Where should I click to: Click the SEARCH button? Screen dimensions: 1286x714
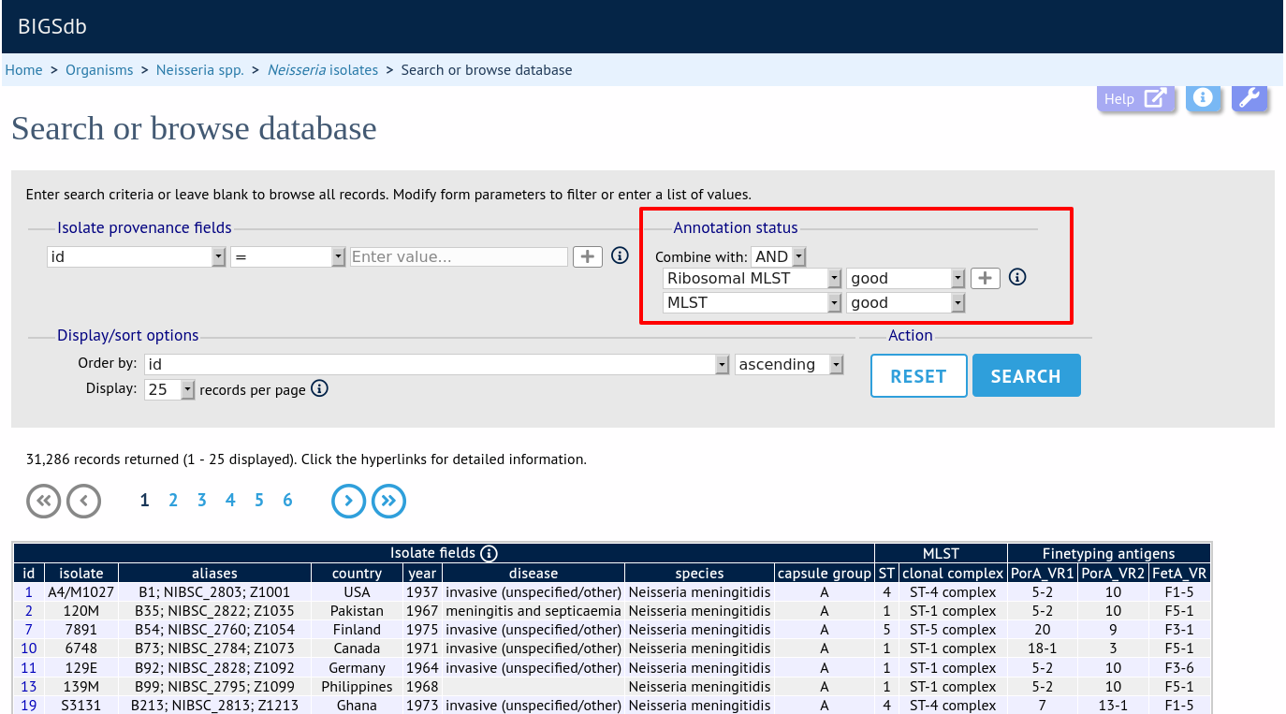pyautogui.click(x=1026, y=375)
